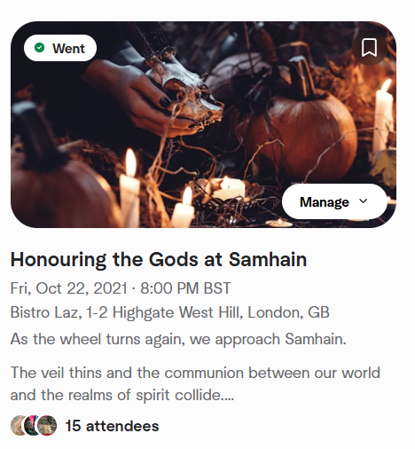The width and height of the screenshot is (415, 449).
Task: Expand truncated description at spirit collide ellipsis
Action: click(x=228, y=396)
